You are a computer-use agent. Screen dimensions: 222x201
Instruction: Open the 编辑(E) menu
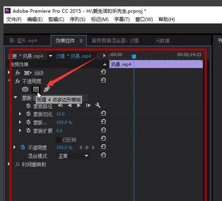[x=35, y=19]
